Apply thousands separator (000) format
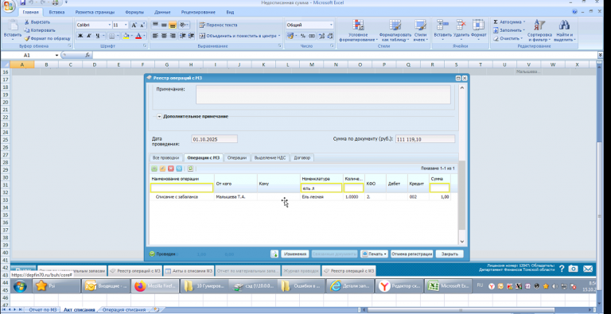Viewport: 611px width, 314px height. tap(312, 36)
